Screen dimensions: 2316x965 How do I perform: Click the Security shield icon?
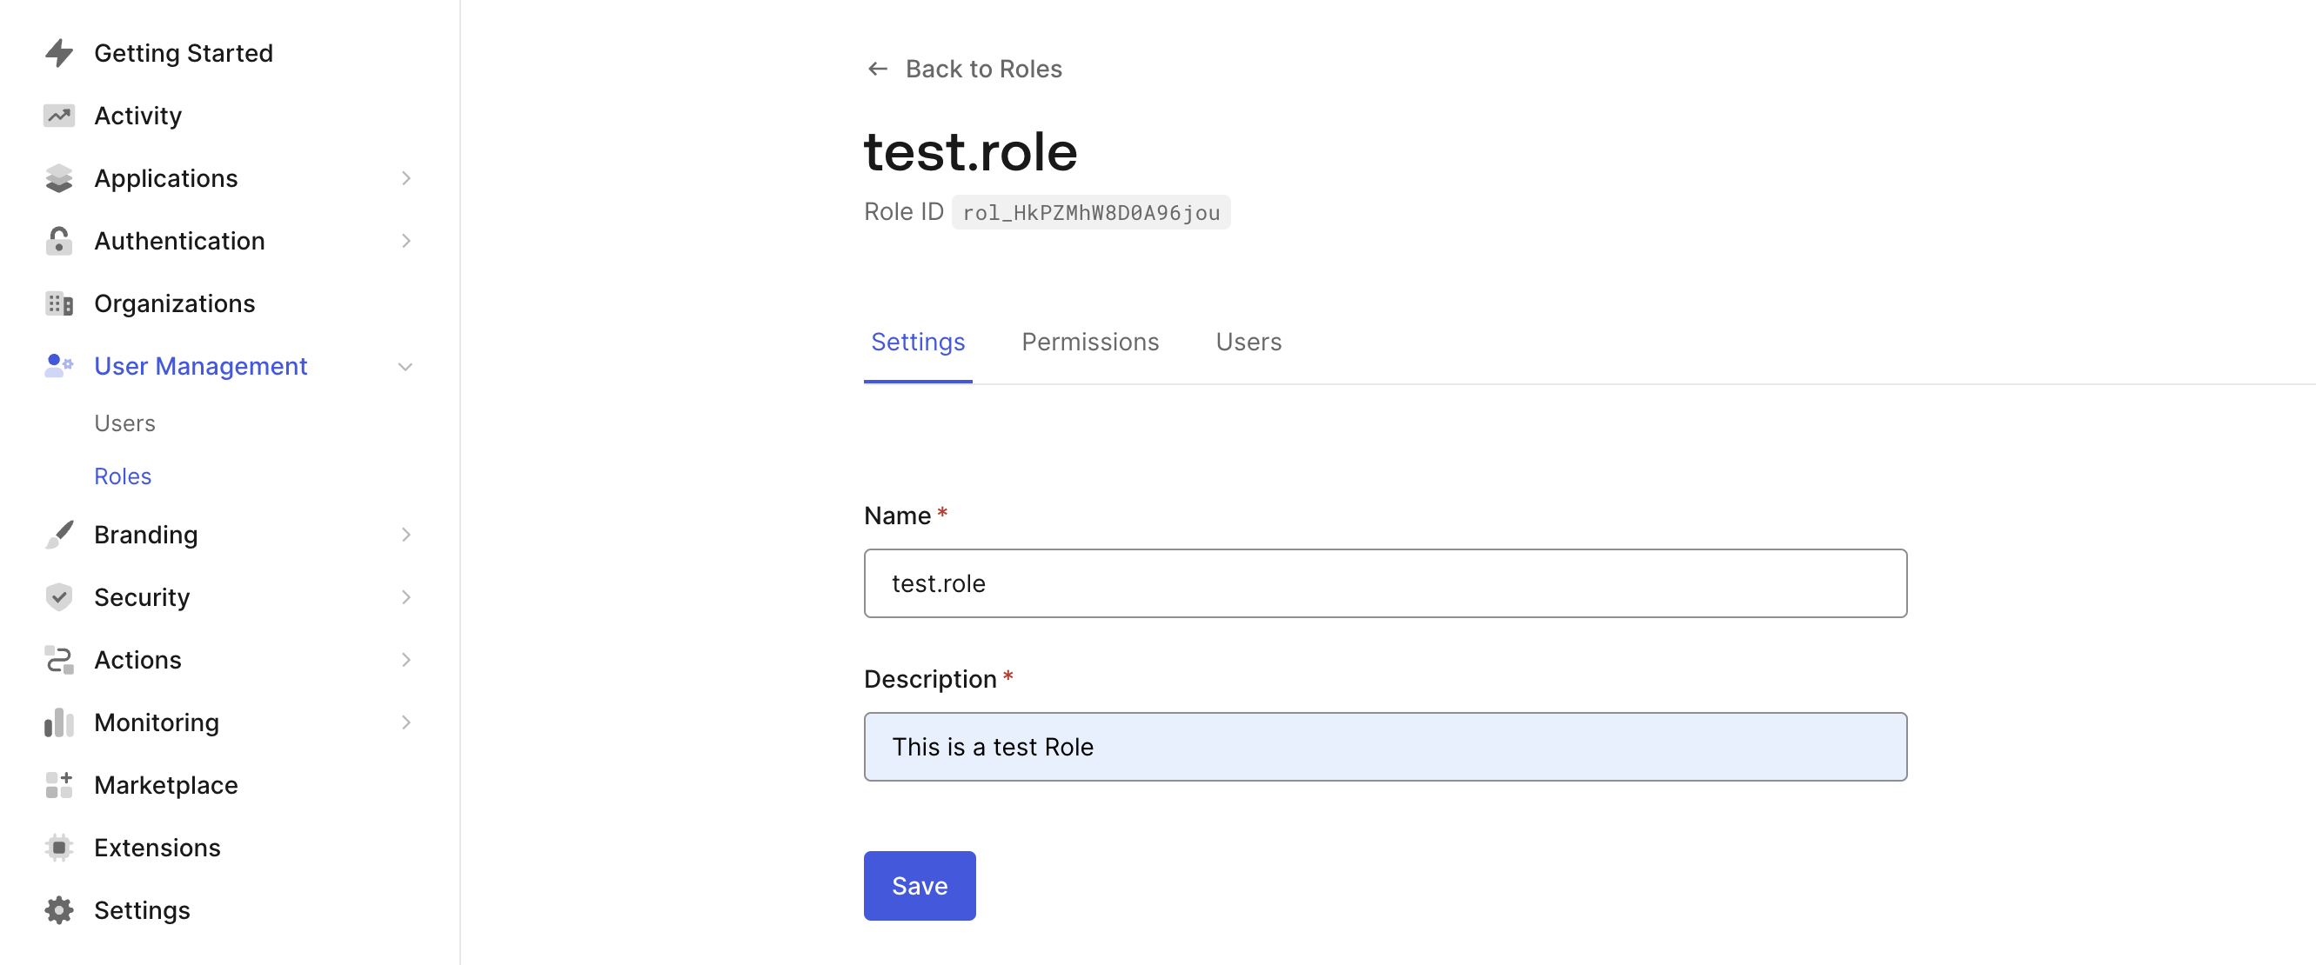click(59, 596)
